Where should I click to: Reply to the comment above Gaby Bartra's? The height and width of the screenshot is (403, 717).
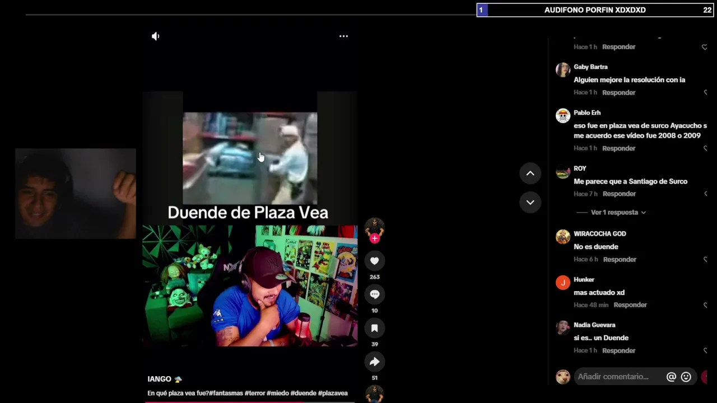point(619,47)
